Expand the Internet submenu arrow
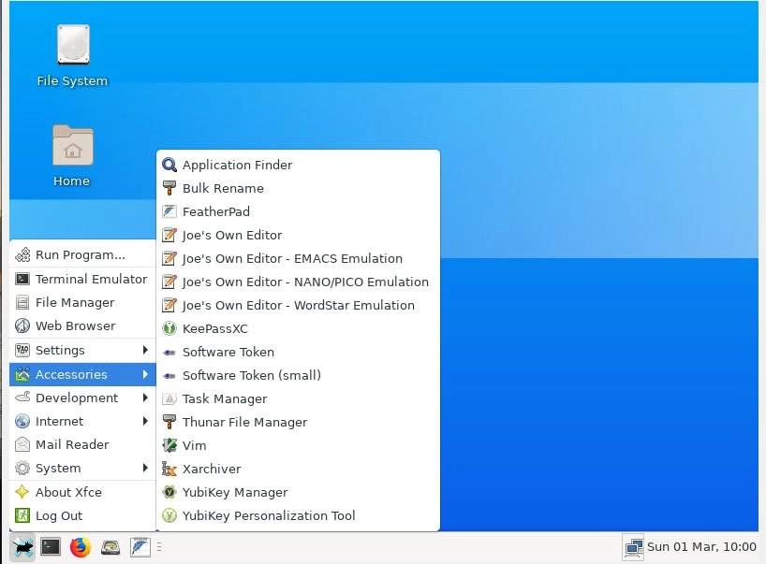Image resolution: width=766 pixels, height=564 pixels. point(145,421)
